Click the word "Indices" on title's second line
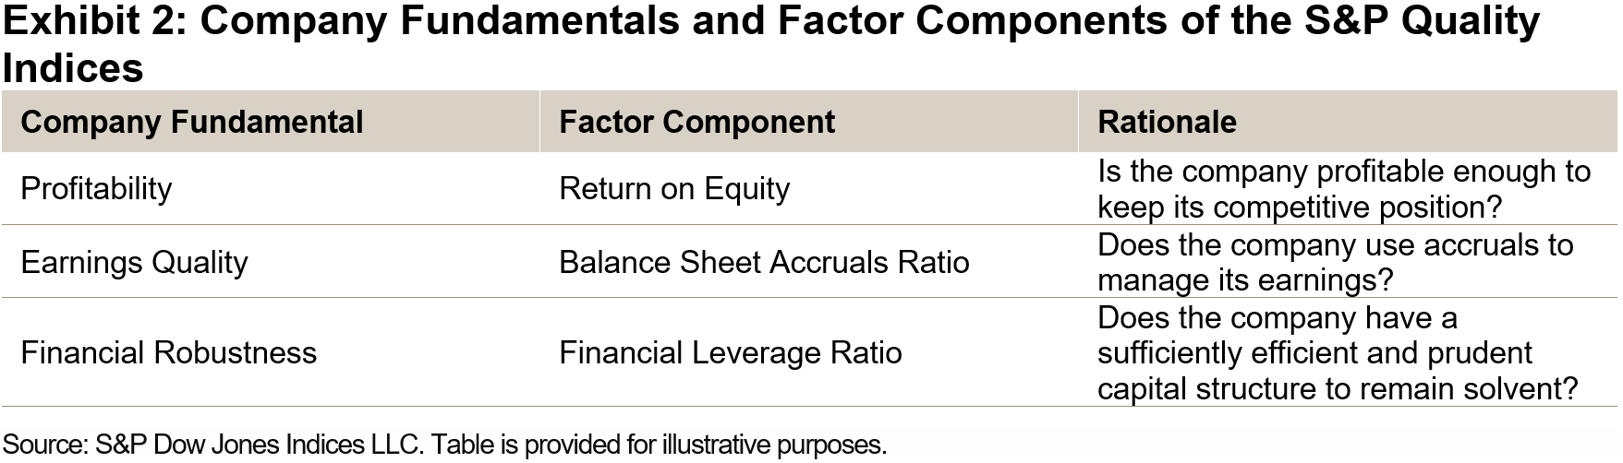The image size is (1623, 463). [73, 68]
